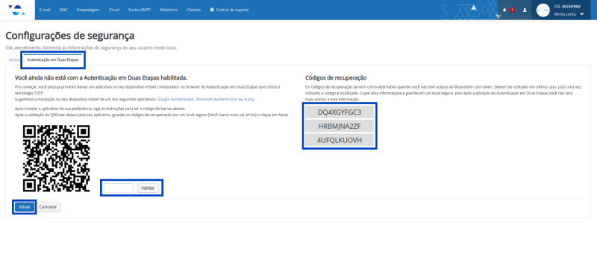Open the notifications bell icon
597x268 pixels.
point(504,10)
